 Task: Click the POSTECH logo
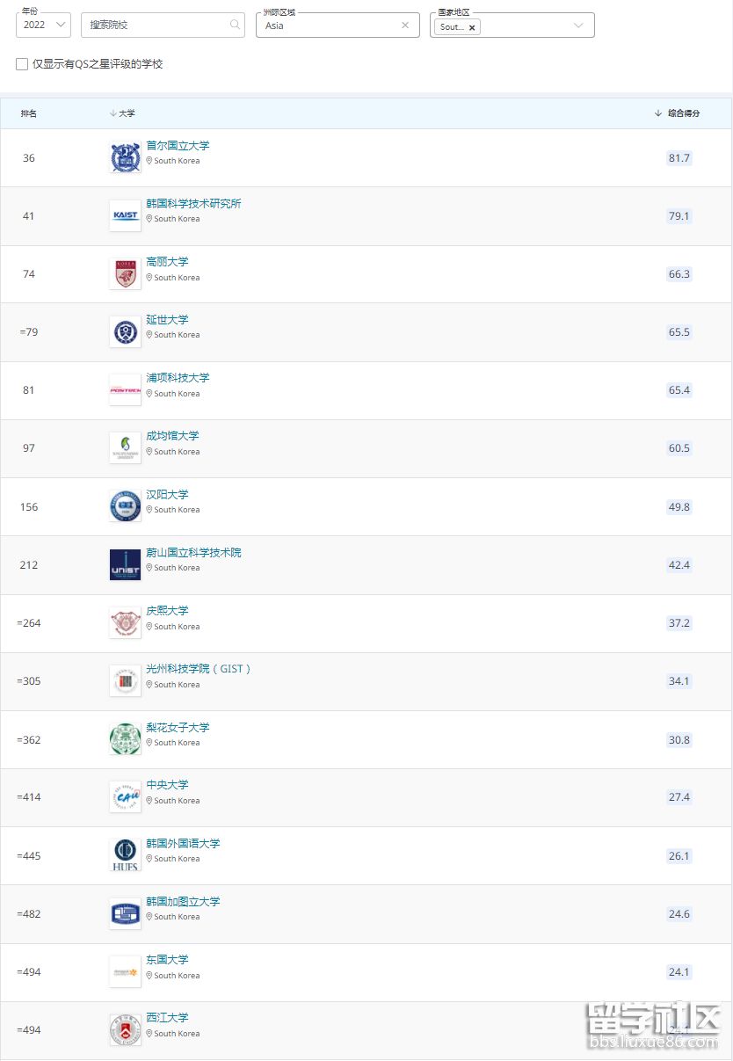(125, 390)
